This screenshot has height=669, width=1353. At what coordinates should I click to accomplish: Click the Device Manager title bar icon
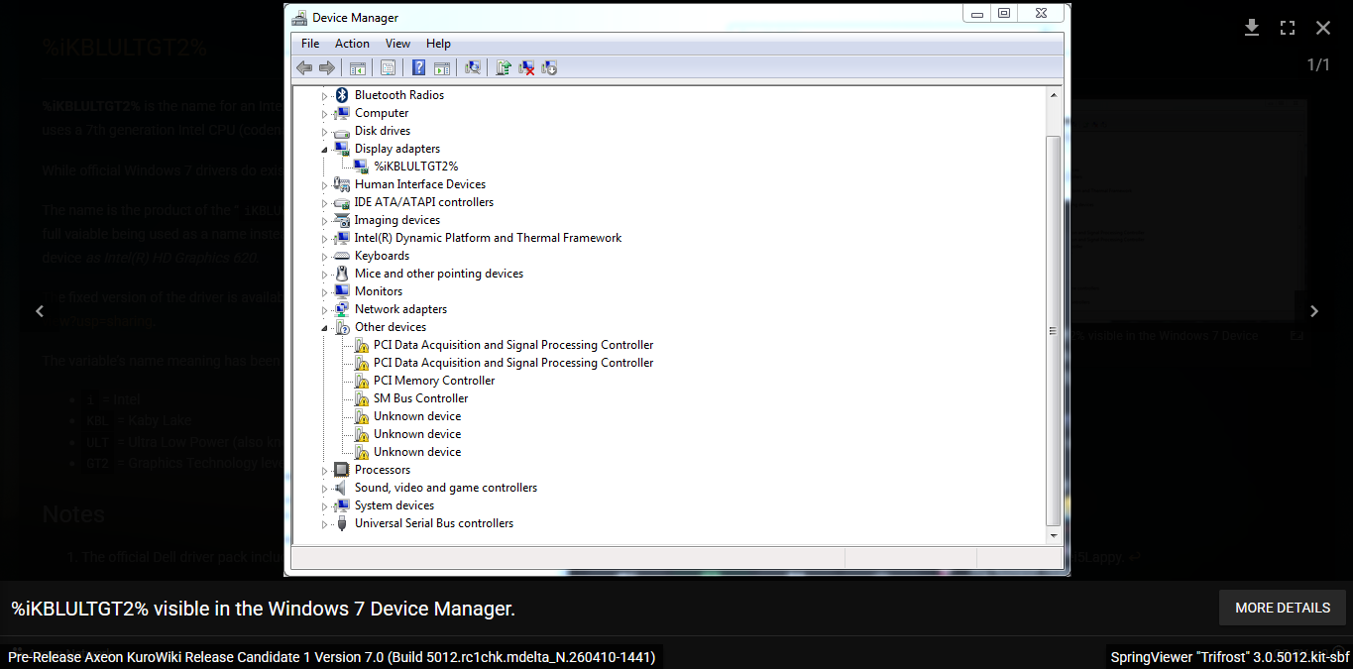[x=300, y=17]
